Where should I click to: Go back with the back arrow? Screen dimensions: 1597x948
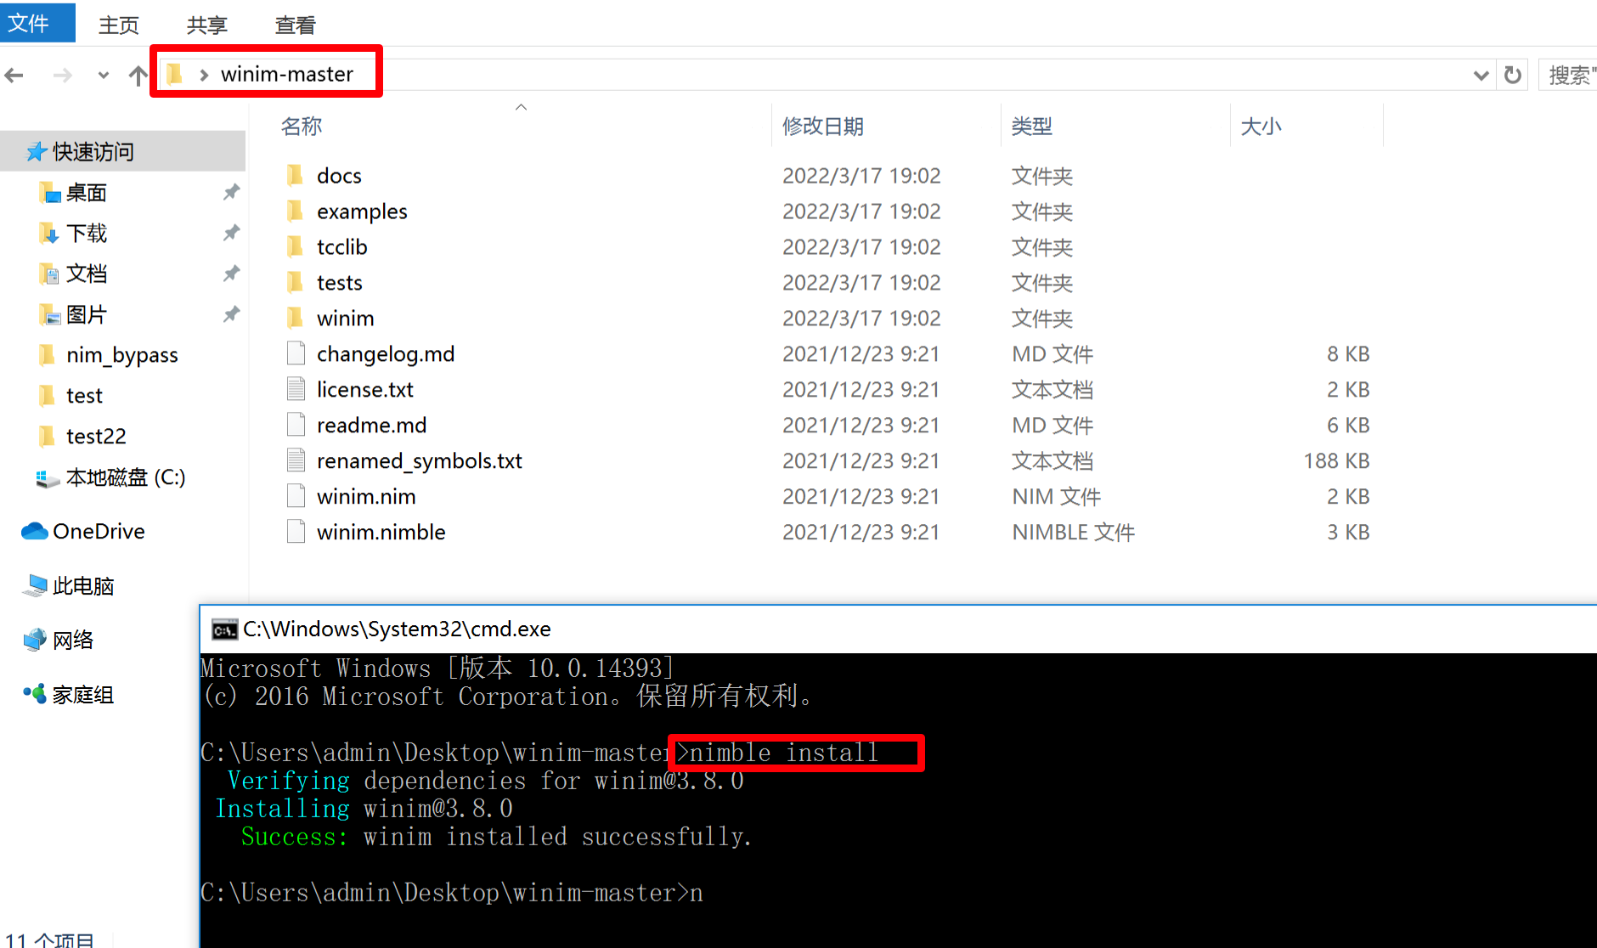click(14, 76)
